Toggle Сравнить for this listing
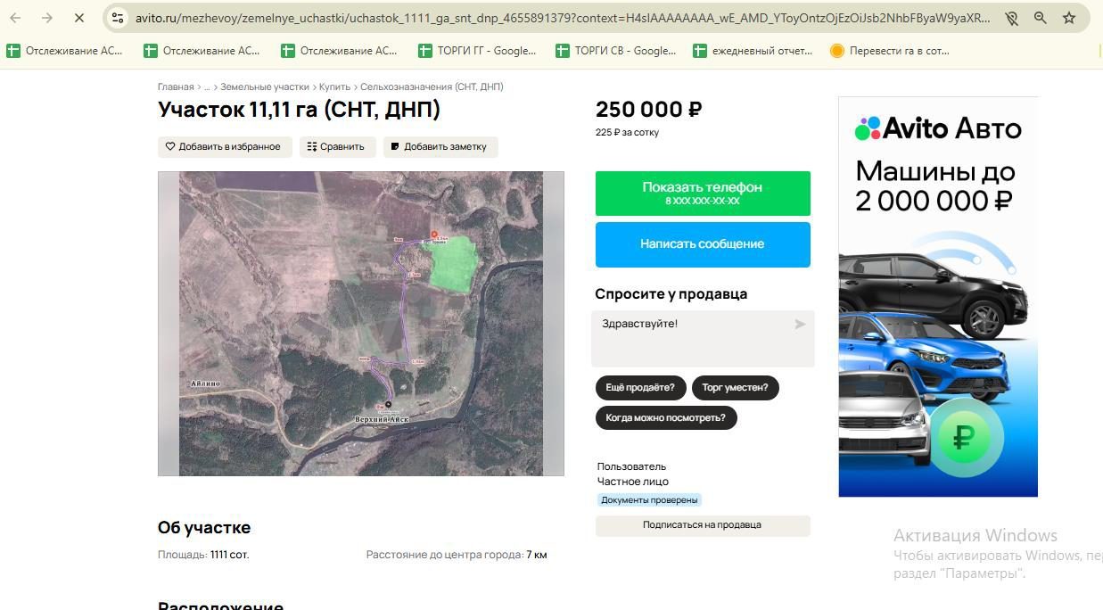Image resolution: width=1103 pixels, height=610 pixels. (336, 146)
